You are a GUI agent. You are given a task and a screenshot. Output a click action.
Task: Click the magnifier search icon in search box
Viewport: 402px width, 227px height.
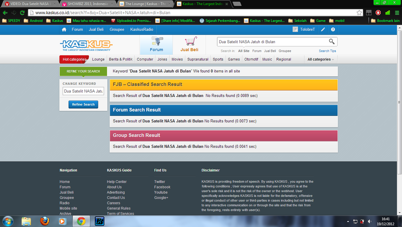coord(332,41)
